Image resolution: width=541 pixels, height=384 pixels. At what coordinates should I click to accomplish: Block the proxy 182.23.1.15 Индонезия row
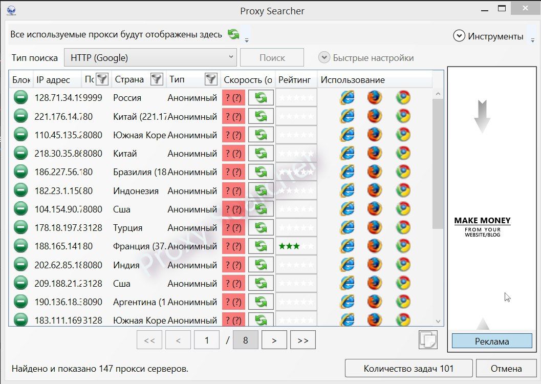(x=20, y=190)
